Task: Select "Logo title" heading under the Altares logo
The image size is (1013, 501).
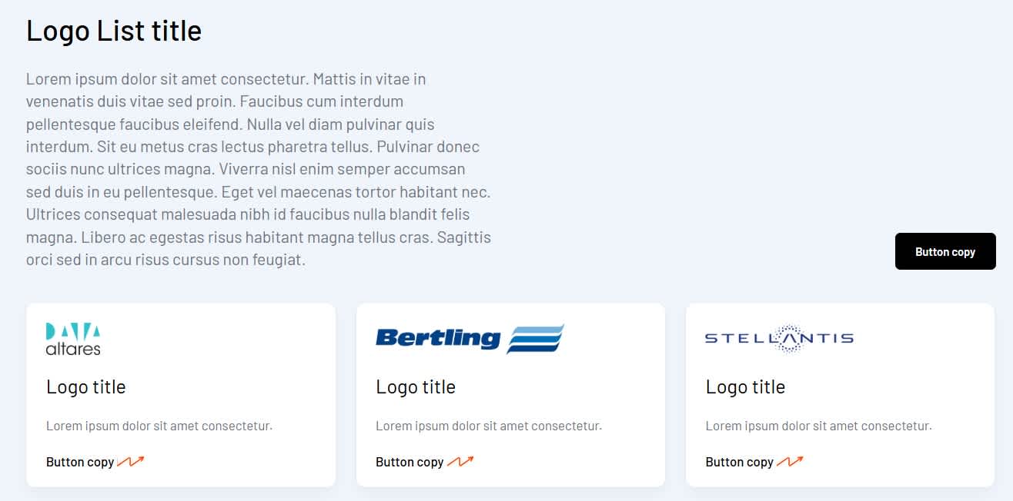Action: tap(86, 387)
